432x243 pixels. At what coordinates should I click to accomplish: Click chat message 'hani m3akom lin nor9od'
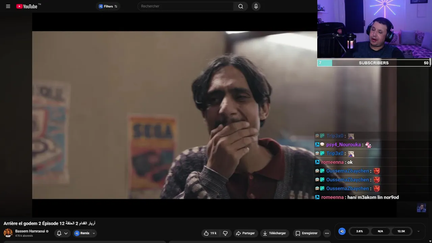[373, 197]
